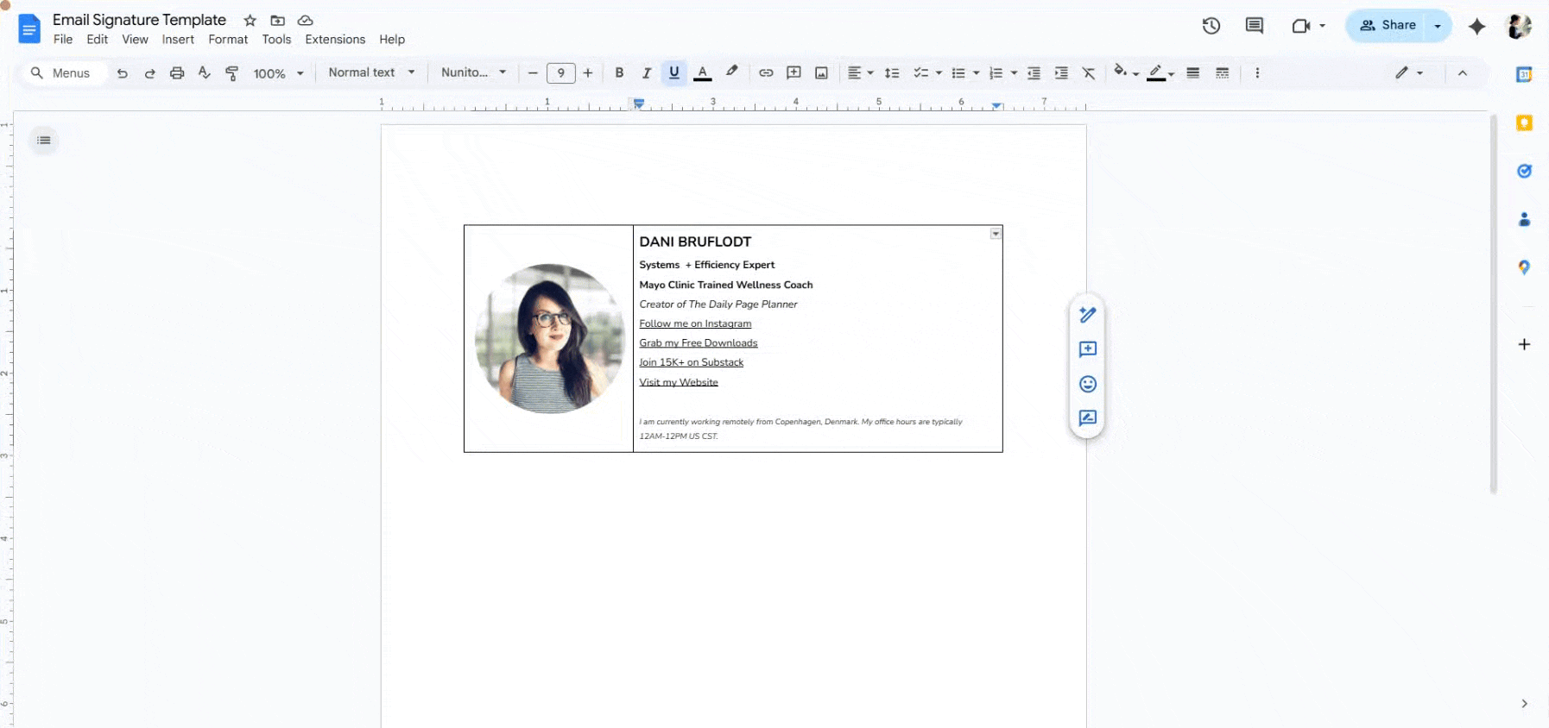Open table cell options dropdown arrow
The height and width of the screenshot is (728, 1549).
996,234
